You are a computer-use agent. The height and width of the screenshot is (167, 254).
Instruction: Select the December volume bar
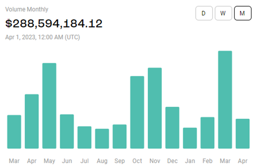pyautogui.click(x=172, y=128)
